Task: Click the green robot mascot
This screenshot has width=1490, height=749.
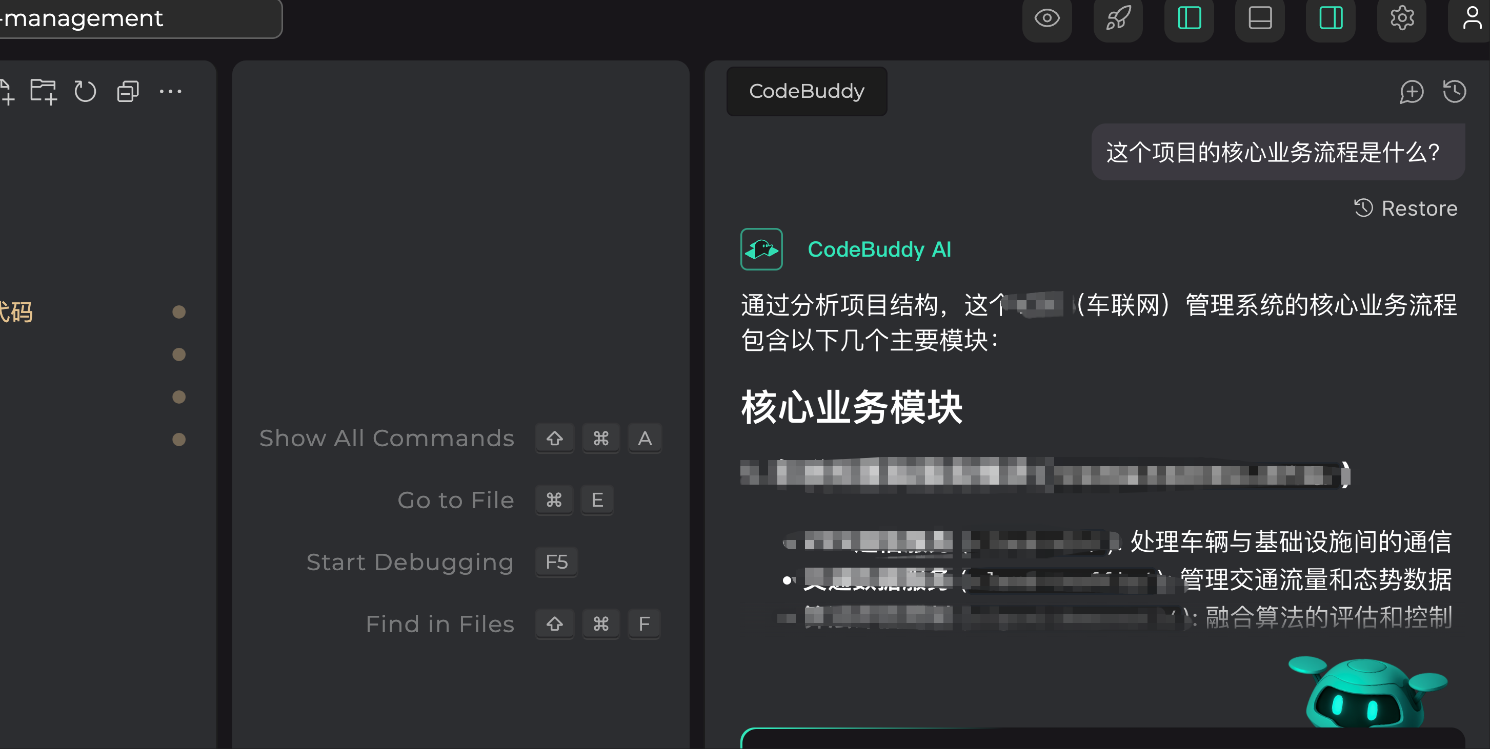Action: [x=1367, y=691]
